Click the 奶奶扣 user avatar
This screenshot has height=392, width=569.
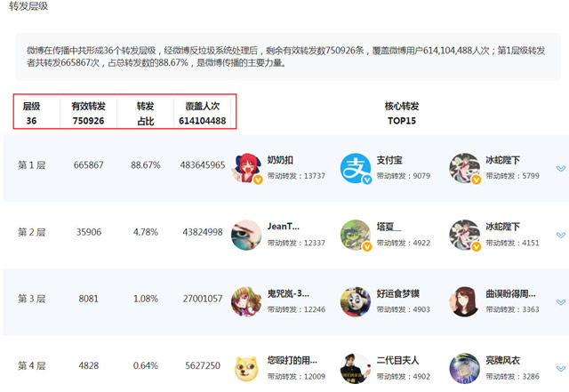pyautogui.click(x=246, y=166)
